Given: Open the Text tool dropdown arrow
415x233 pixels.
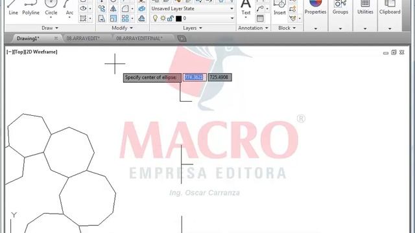Looking at the screenshot, I should [x=246, y=17].
